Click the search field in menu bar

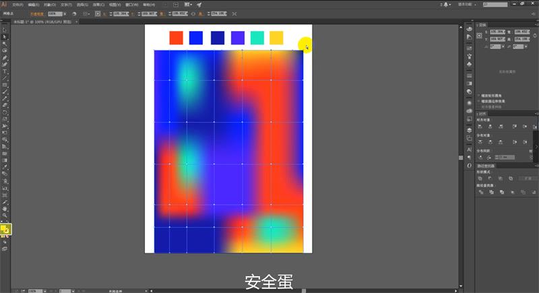tap(495, 5)
